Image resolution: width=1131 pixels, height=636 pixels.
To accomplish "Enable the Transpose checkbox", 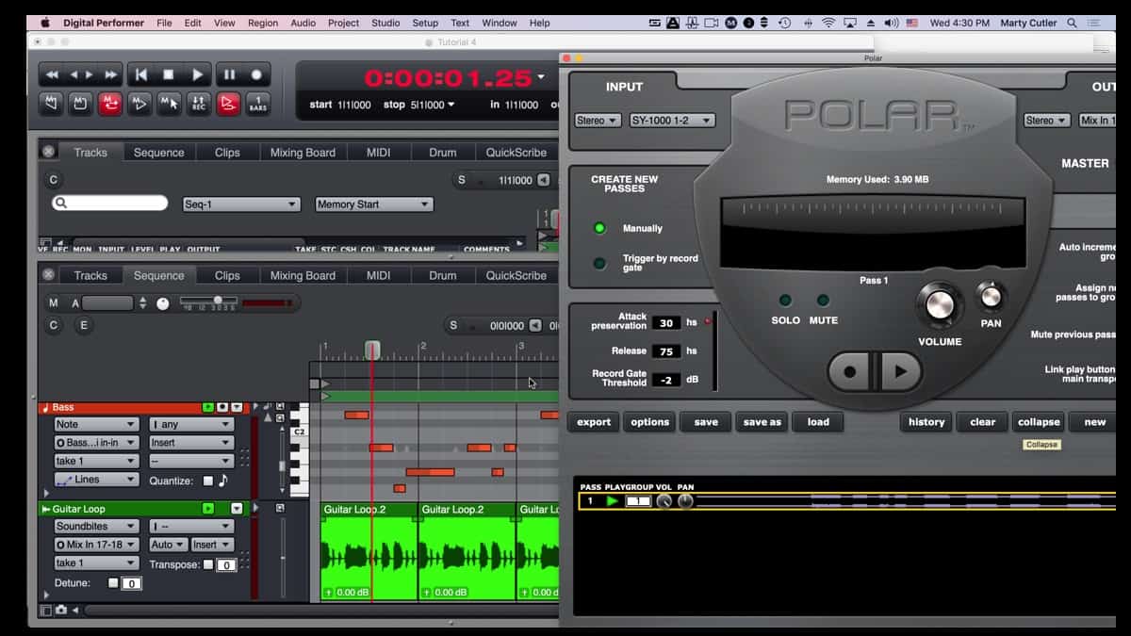I will point(208,564).
